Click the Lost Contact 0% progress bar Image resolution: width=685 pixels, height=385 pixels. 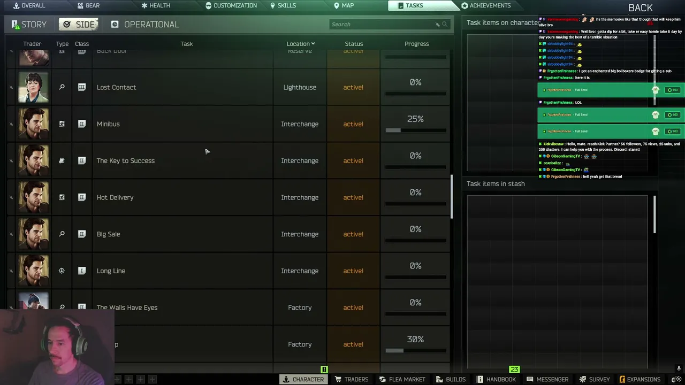pos(415,93)
